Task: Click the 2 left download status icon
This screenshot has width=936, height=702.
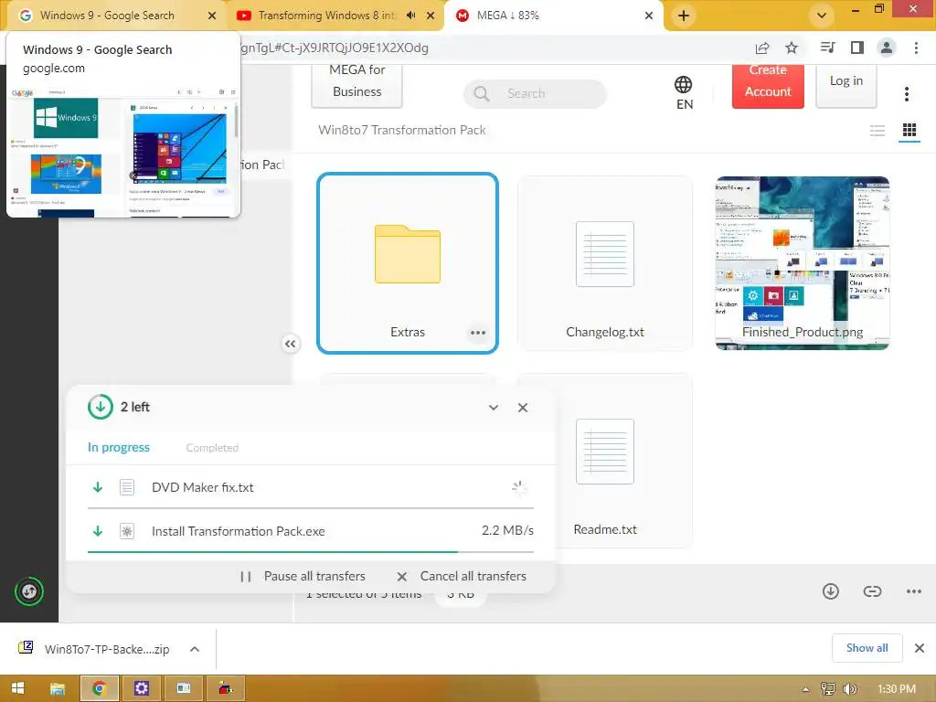Action: [x=101, y=407]
